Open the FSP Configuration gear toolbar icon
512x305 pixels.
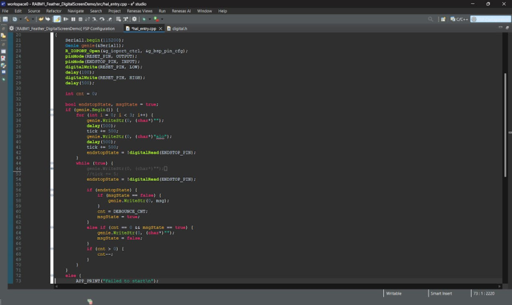(x=135, y=19)
